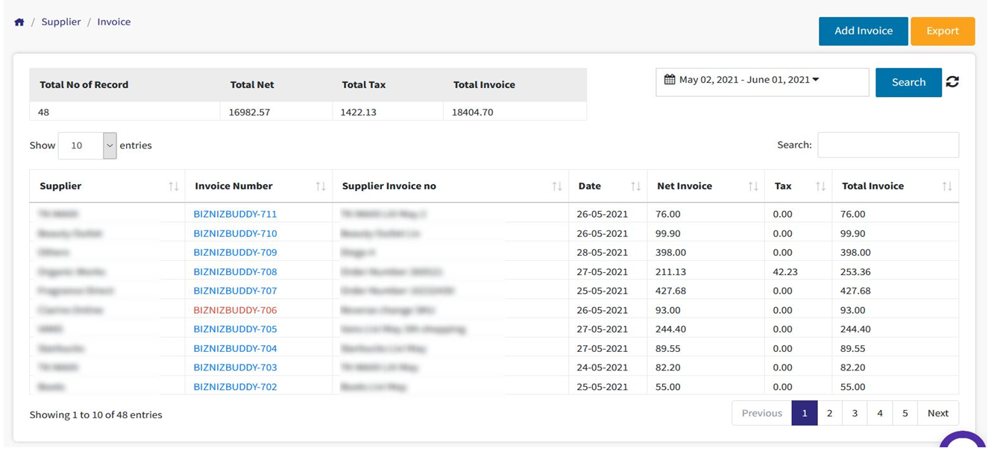Open invoice BIZNIZBUDDY-707
The image size is (997, 454).
pyautogui.click(x=235, y=291)
